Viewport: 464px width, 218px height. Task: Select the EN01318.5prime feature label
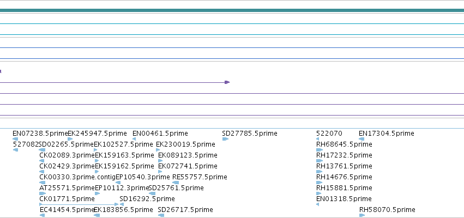point(344,199)
